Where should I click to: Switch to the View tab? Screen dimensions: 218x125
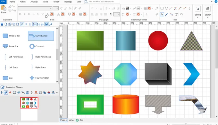click(x=79, y=2)
